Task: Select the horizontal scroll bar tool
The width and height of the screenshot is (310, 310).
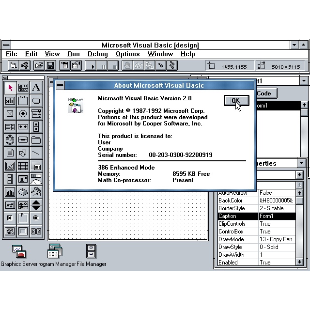Action: (23, 127)
